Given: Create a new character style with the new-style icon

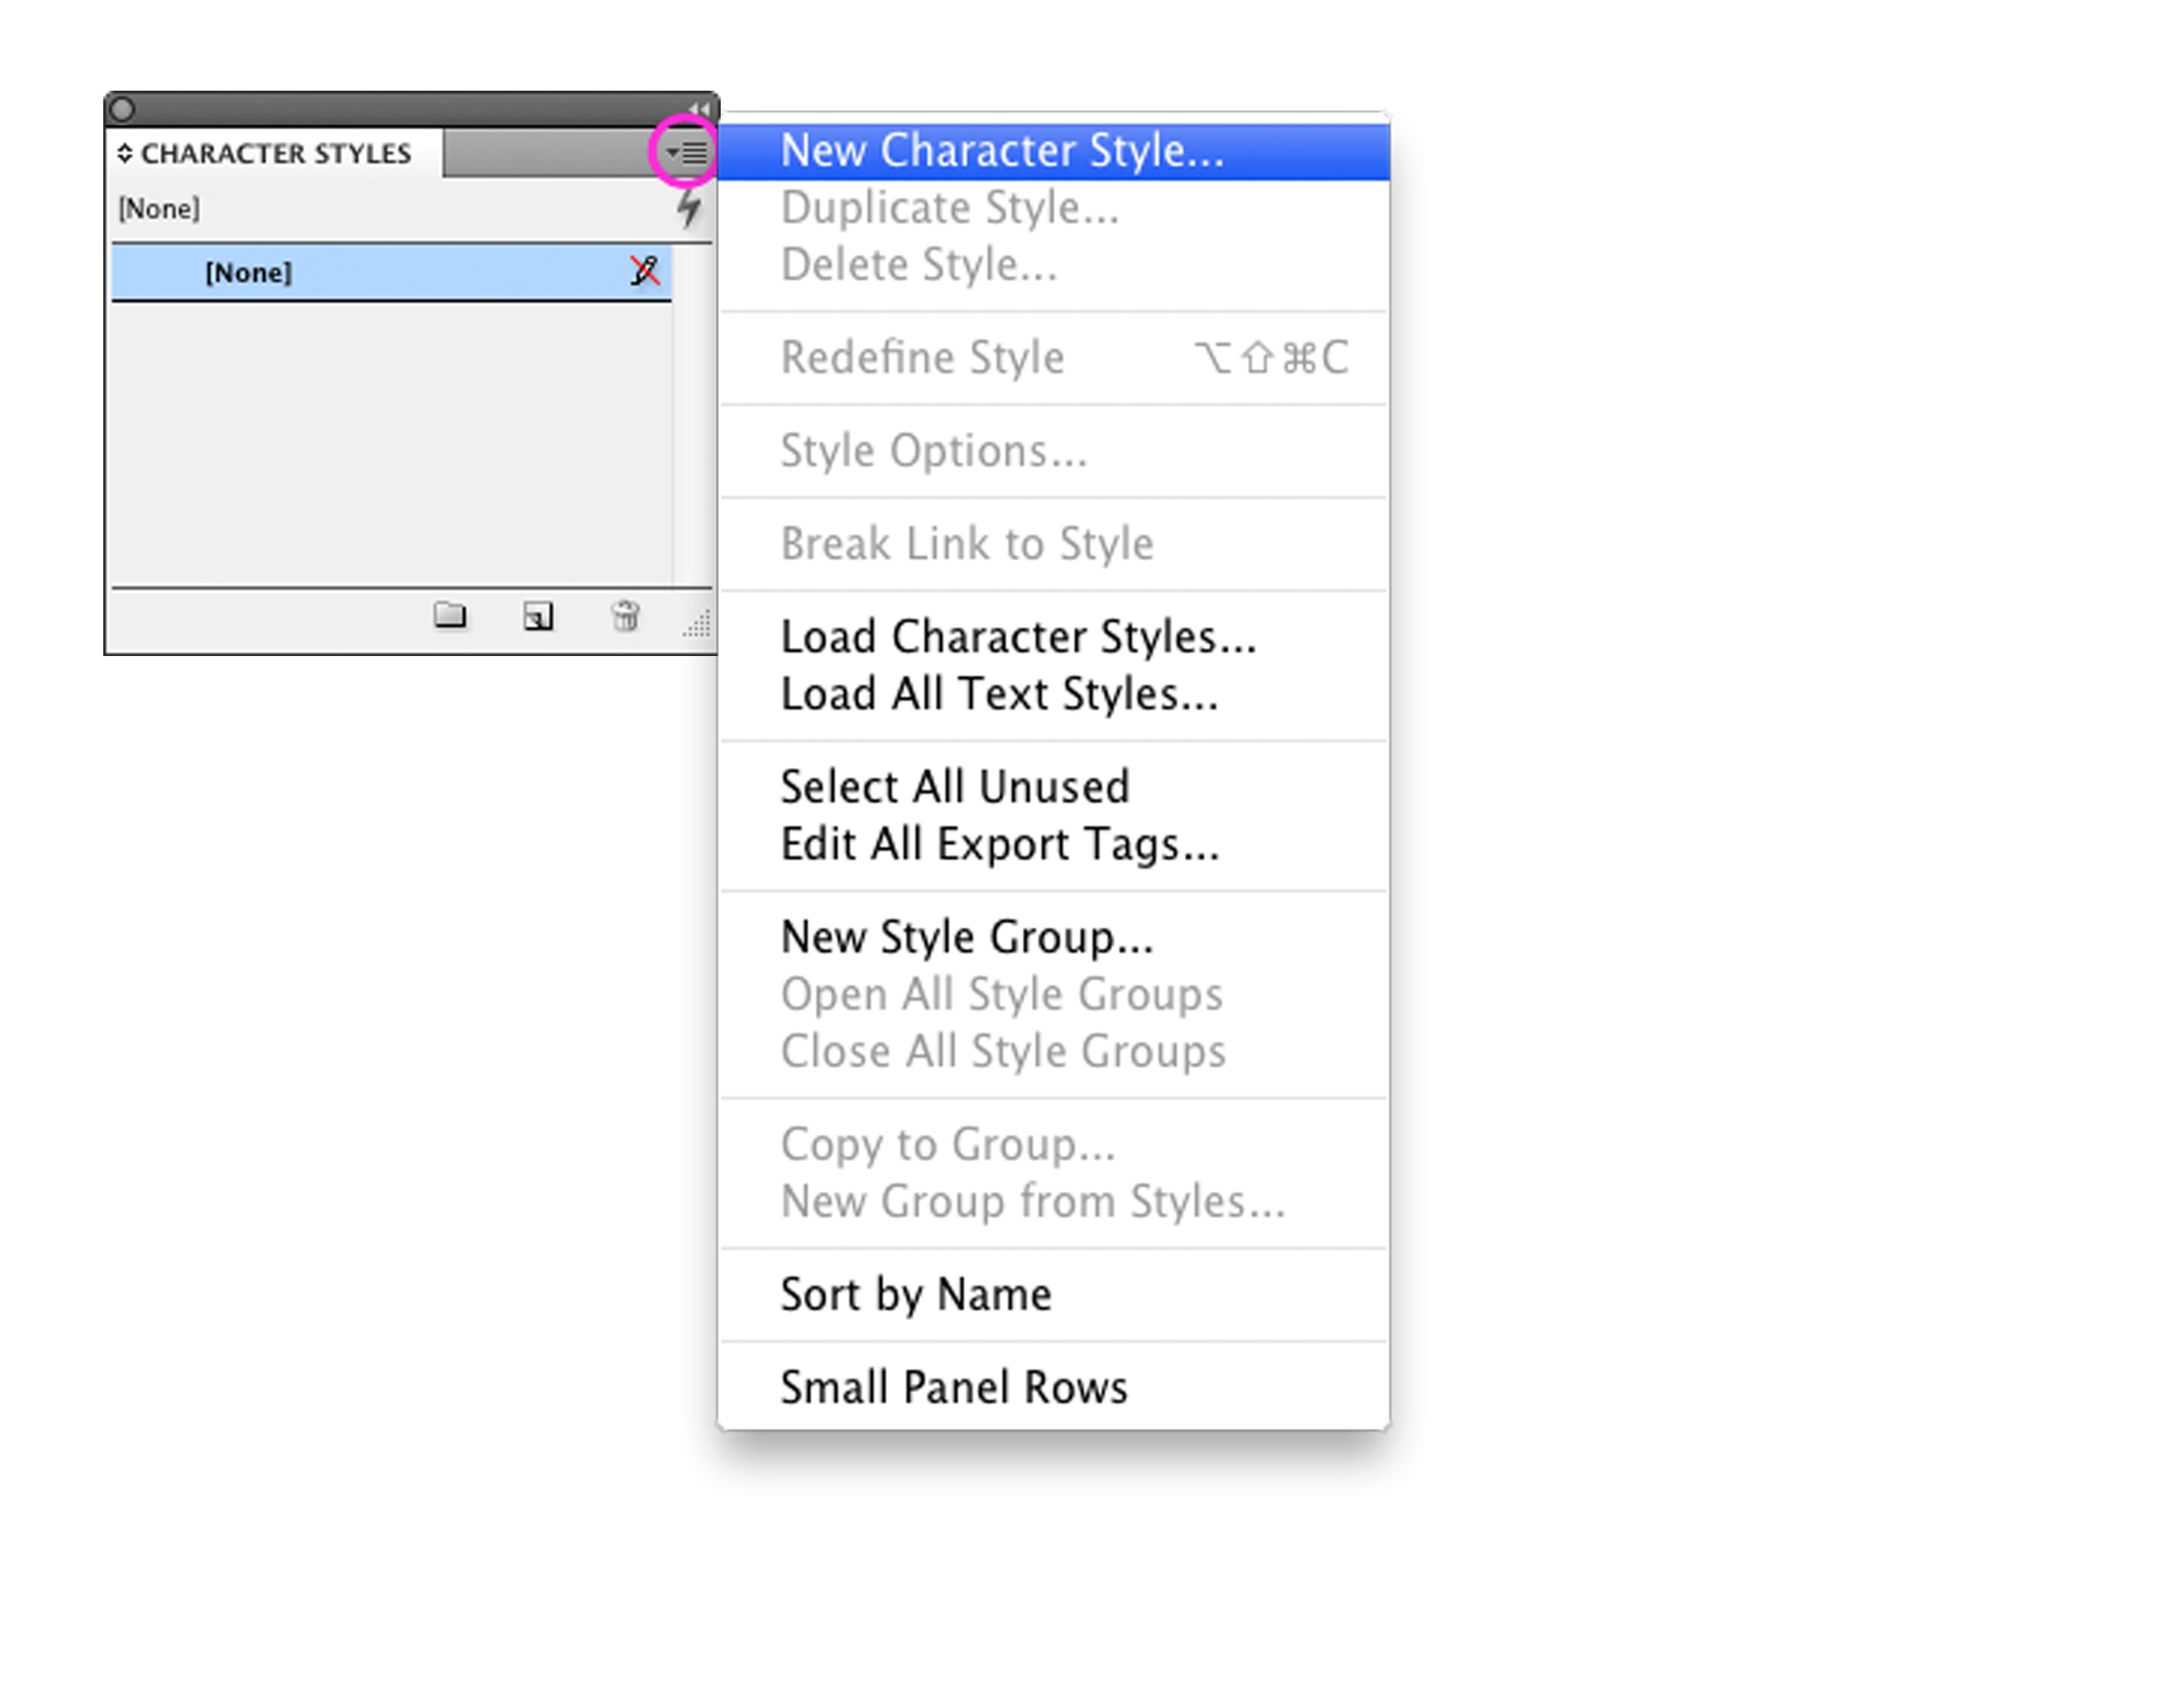Looking at the screenshot, I should pos(538,617).
